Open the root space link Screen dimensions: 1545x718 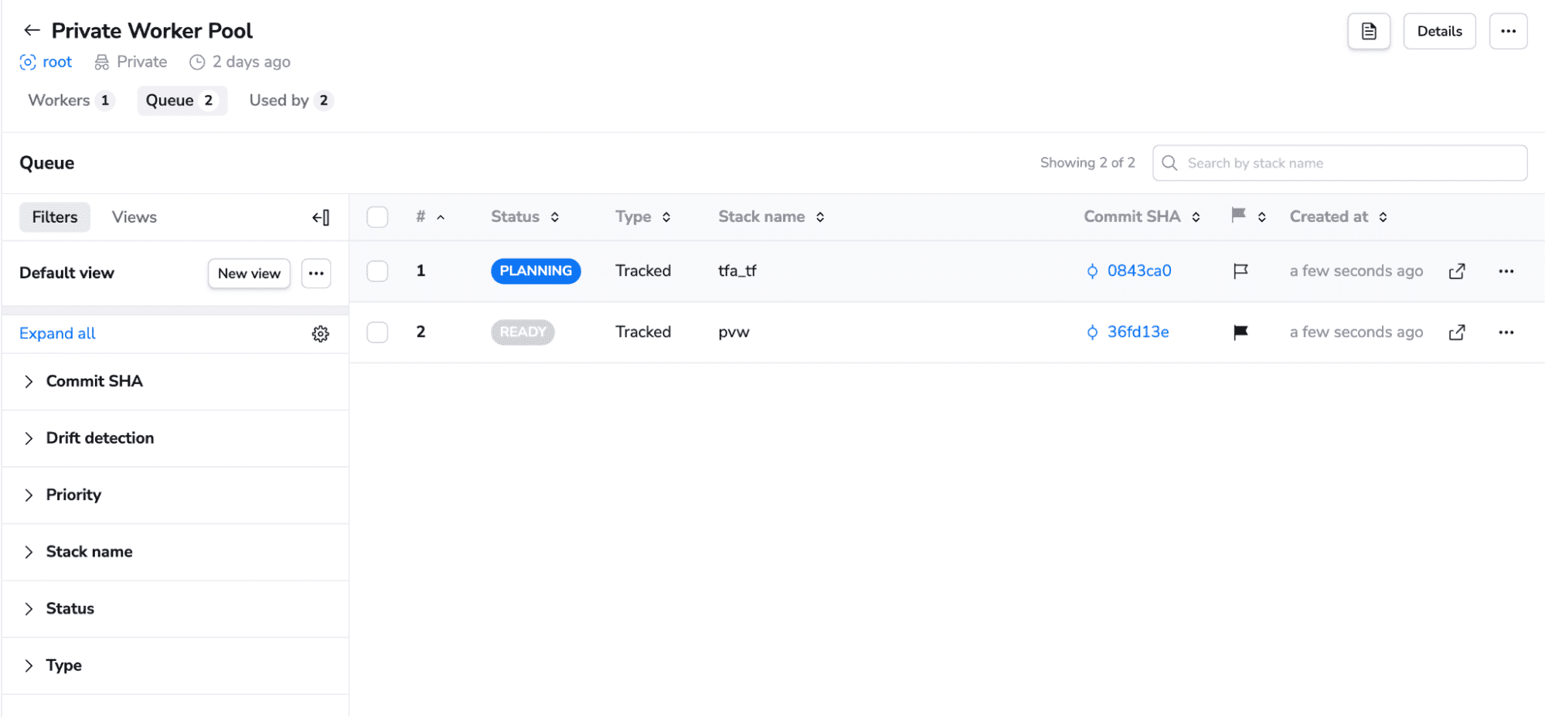click(57, 62)
